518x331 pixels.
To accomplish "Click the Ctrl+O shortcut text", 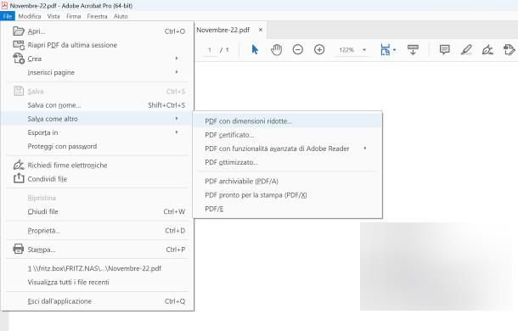I will pyautogui.click(x=175, y=31).
